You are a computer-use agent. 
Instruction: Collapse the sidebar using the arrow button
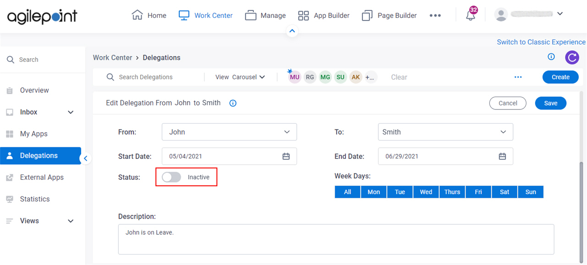[86, 159]
